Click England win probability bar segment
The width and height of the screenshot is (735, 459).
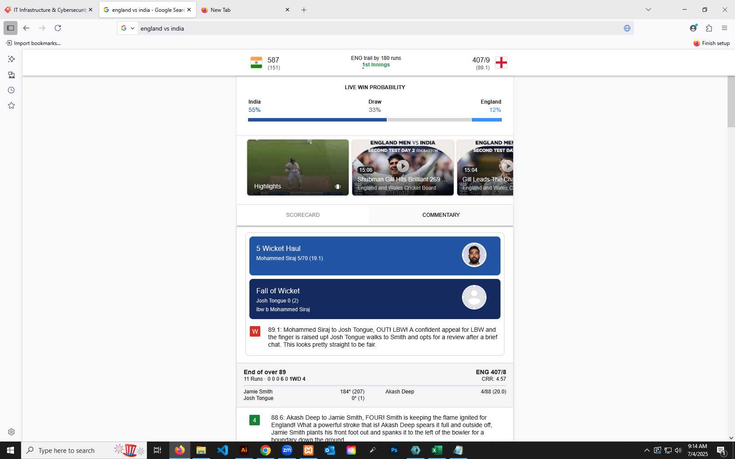tap(486, 120)
